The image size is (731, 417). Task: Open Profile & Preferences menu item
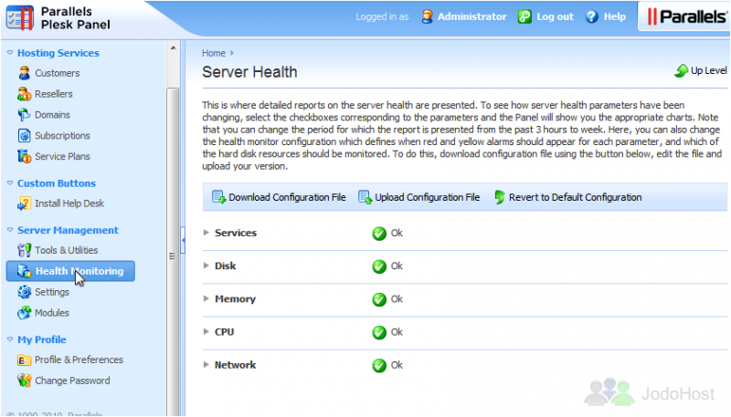pyautogui.click(x=79, y=360)
